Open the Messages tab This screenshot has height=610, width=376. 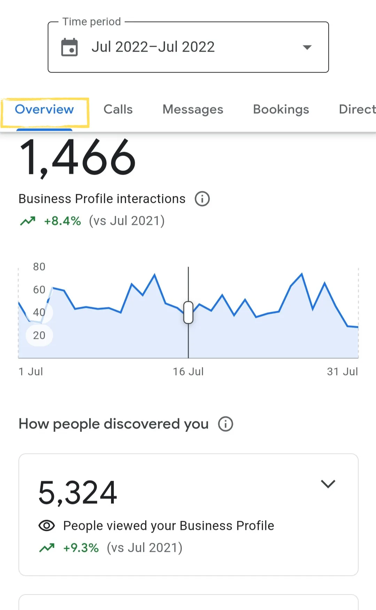(x=193, y=109)
